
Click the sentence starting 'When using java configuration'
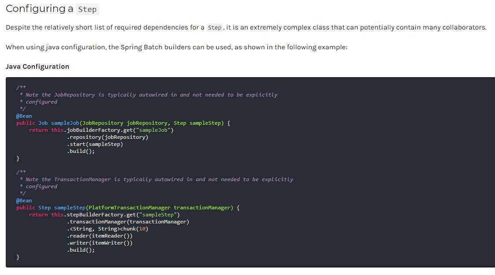coord(177,47)
